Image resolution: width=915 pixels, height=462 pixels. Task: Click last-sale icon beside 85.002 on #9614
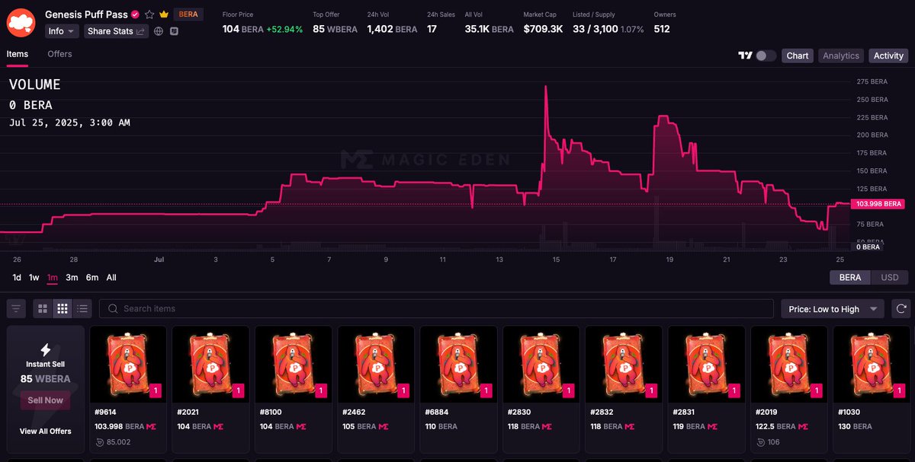point(100,442)
